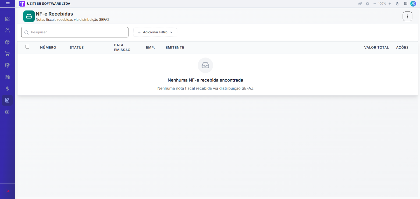
Task: Toggle the select-all checkbox in table header
Action: click(x=27, y=47)
